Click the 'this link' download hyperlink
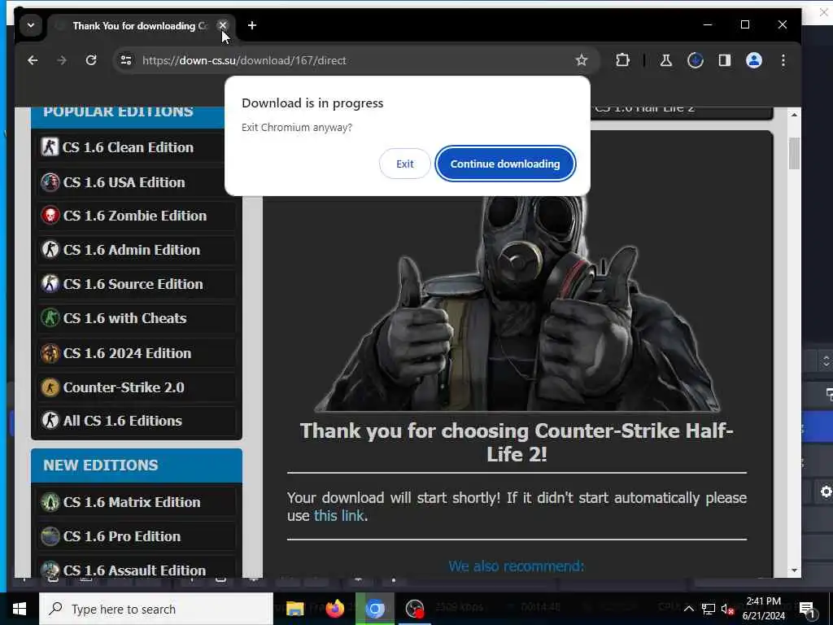This screenshot has height=625, width=833. [338, 515]
